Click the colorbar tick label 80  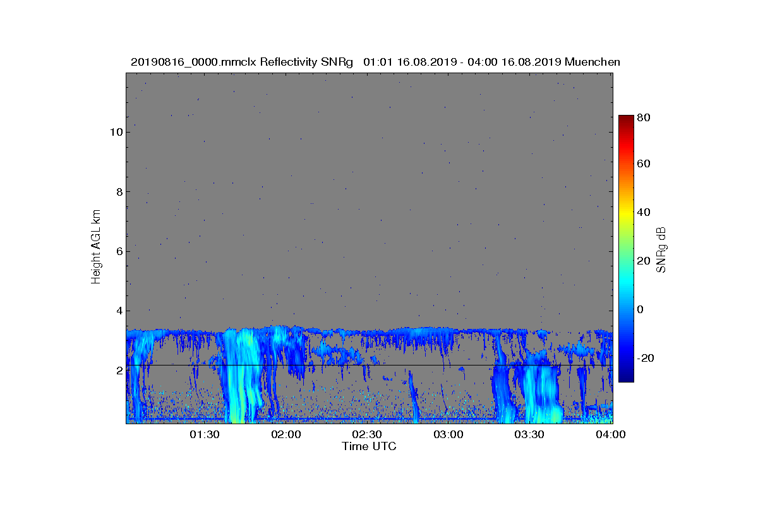point(644,117)
